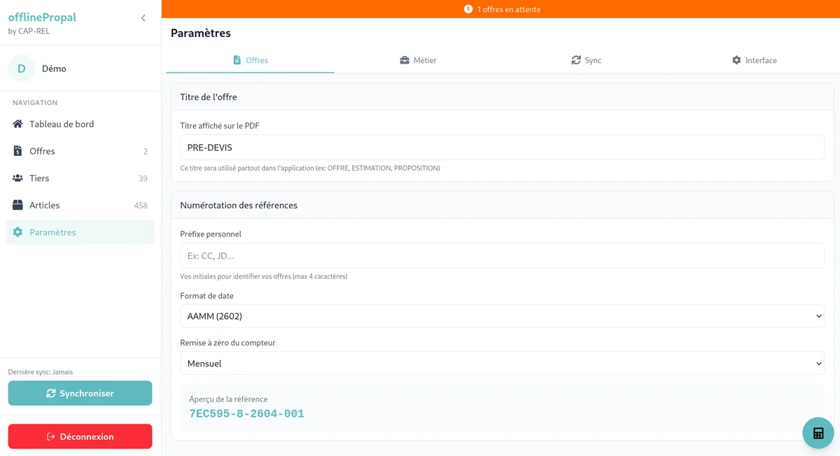
Task: Click the reference preview 7EC595-8-2604-001
Action: tap(246, 414)
